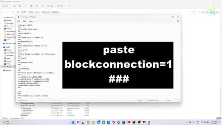Click Explorer Up arrow navigation button

click(x=14, y=12)
